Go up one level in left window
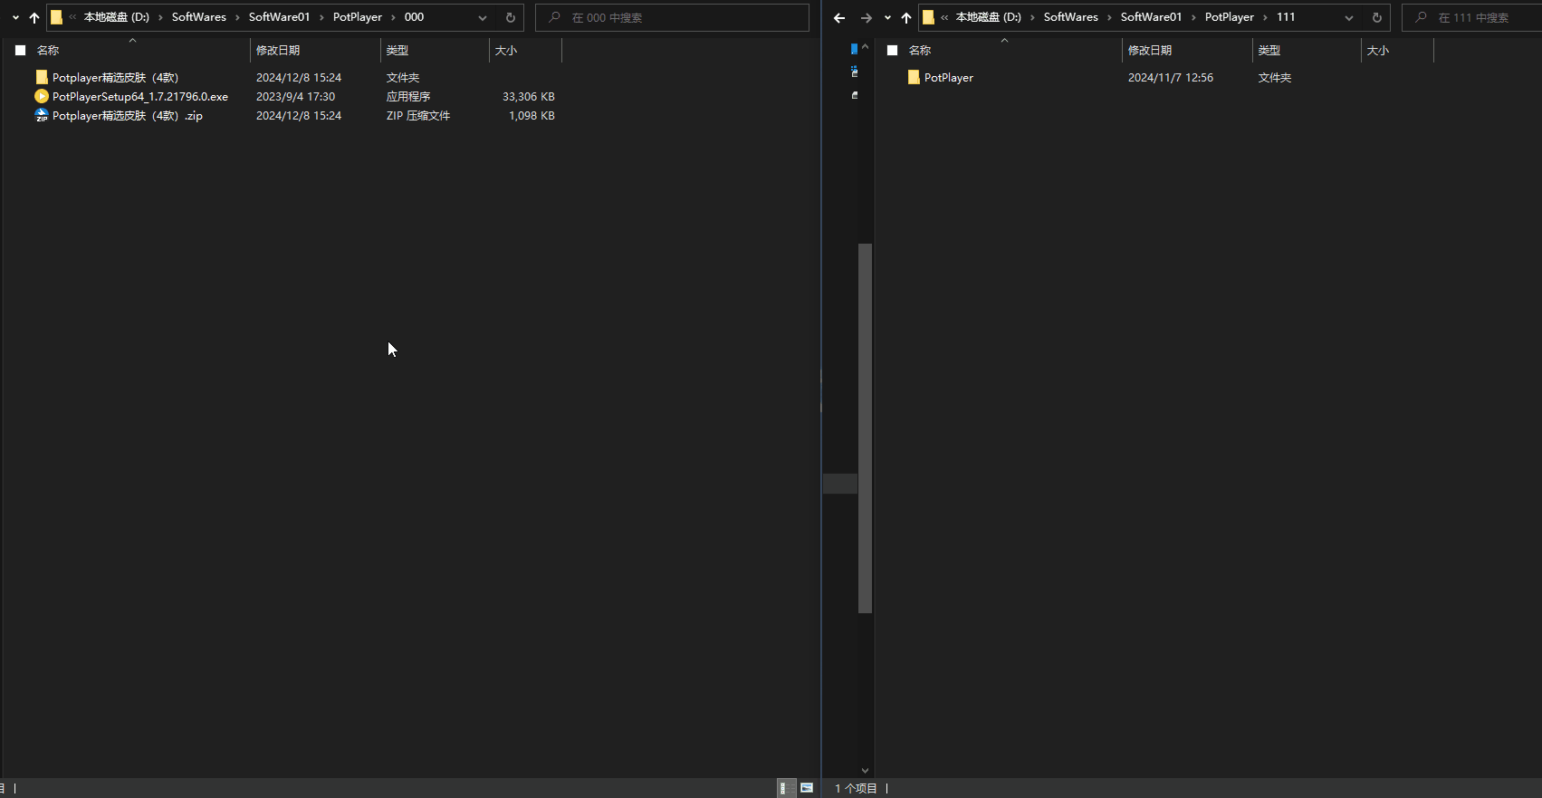 click(34, 17)
